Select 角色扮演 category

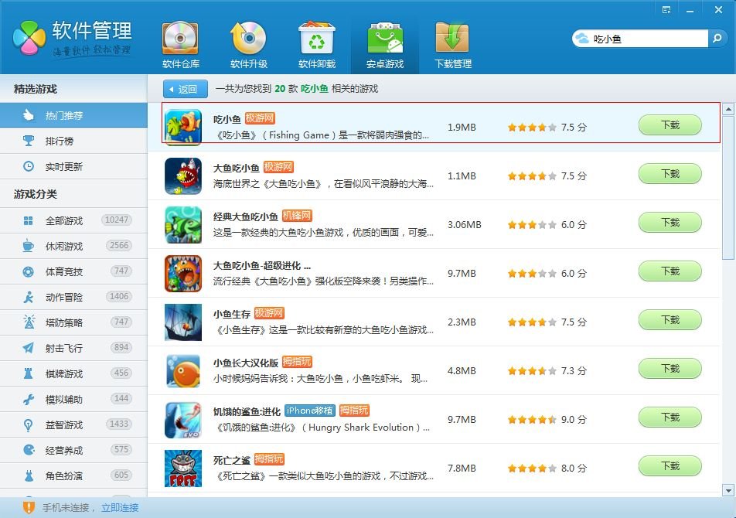(73, 475)
